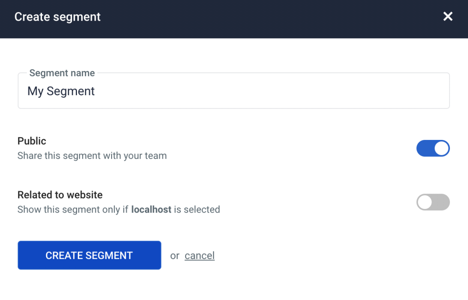Click the Create segment title bar
The image size is (468, 300).
57,16
